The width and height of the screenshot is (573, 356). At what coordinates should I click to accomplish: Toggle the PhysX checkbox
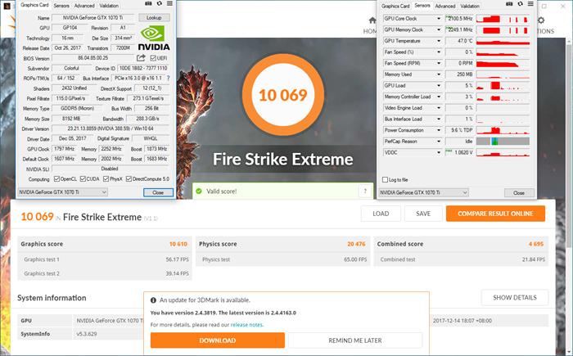[x=106, y=178]
